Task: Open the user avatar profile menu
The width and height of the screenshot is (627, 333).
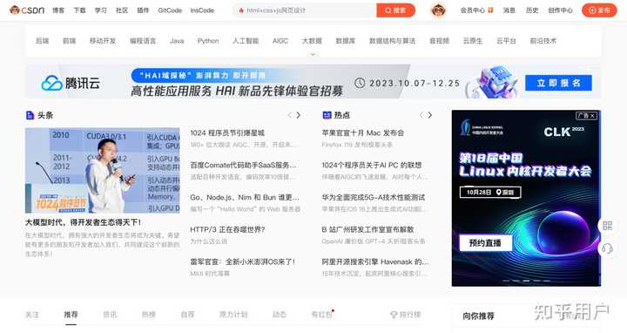Action: (x=438, y=10)
